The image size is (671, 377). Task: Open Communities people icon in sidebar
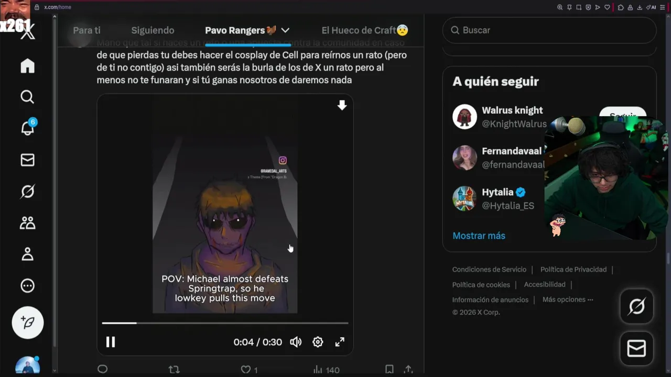[x=27, y=223]
